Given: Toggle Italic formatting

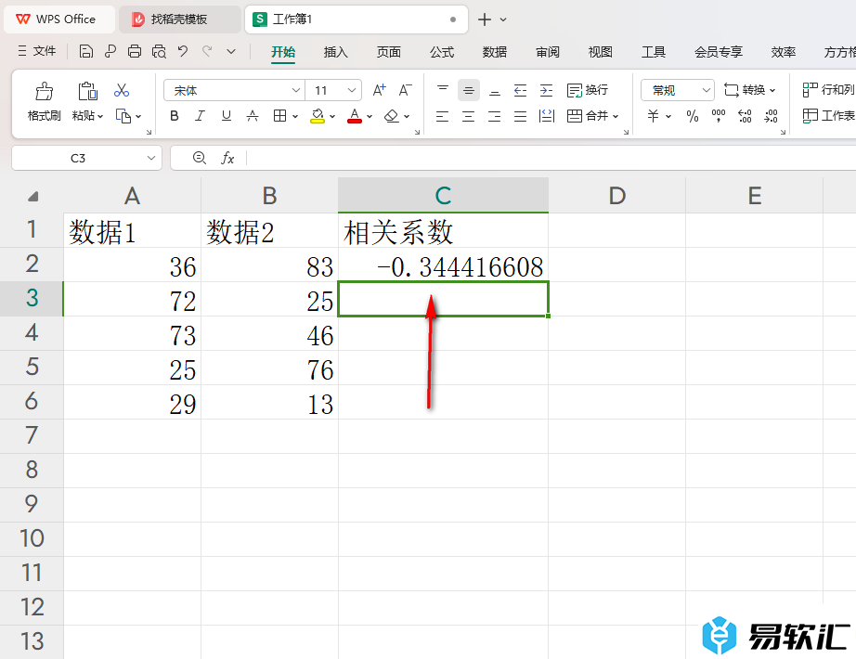Looking at the screenshot, I should coord(200,116).
